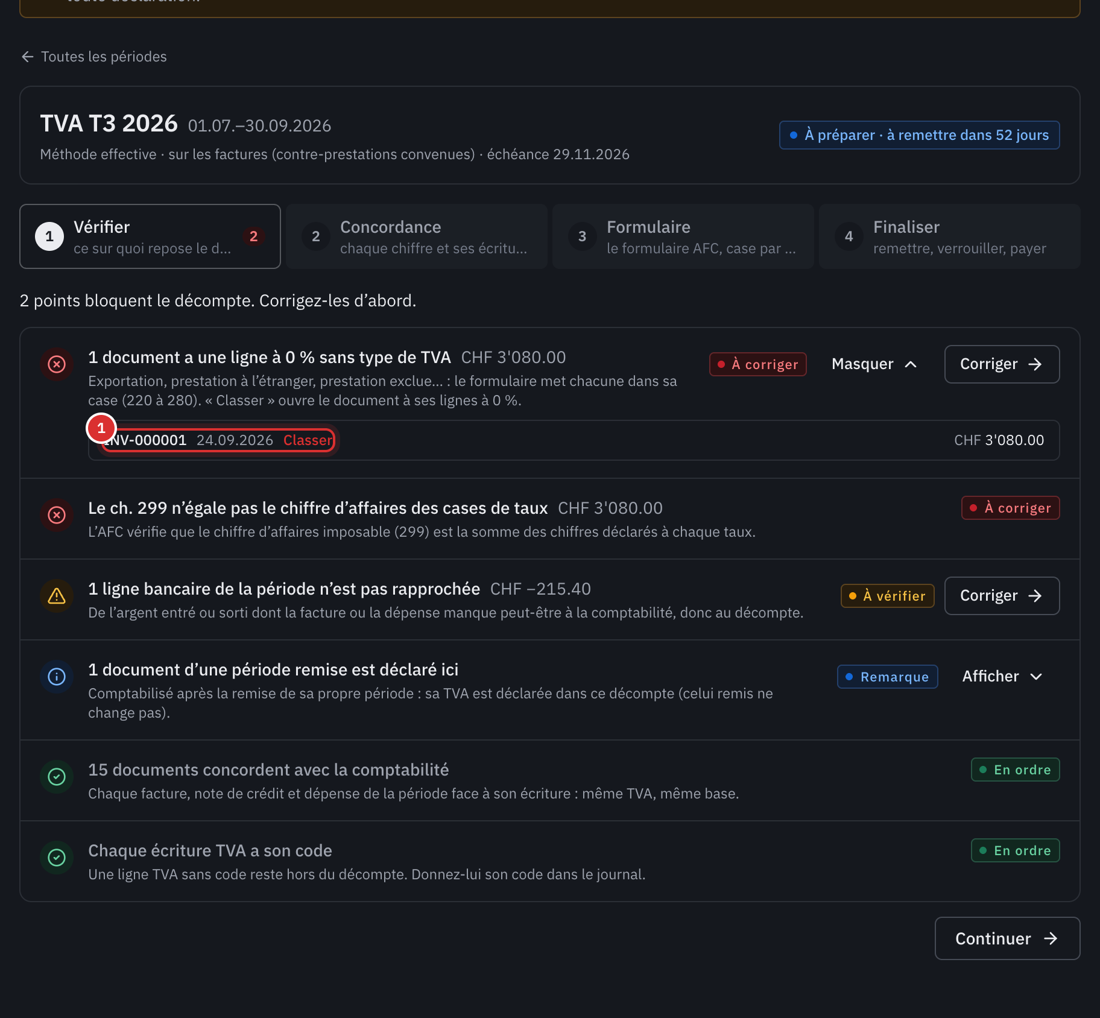
Task: Open the Concordance step tab
Action: 417,236
